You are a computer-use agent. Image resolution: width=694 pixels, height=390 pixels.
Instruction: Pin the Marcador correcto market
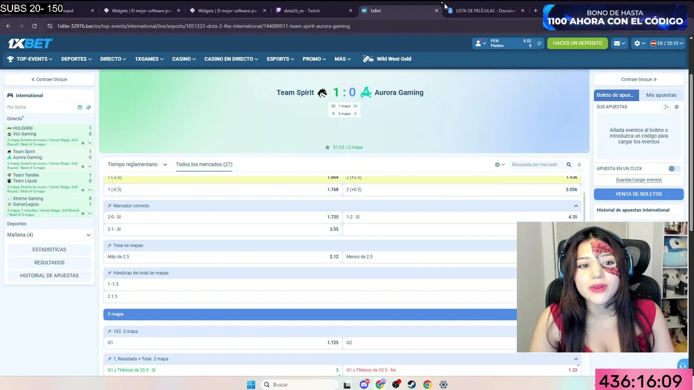coord(110,206)
